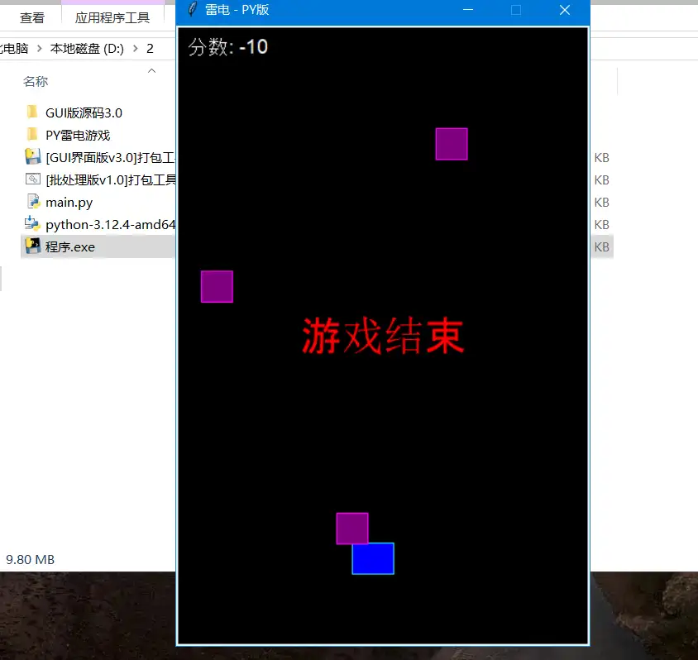Click the purple enemy square near left edge

click(x=217, y=287)
